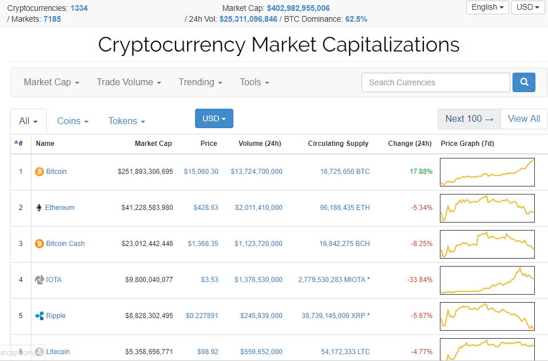Open IOTA 7d price graph
This screenshot has width=548, height=361.
click(x=487, y=280)
